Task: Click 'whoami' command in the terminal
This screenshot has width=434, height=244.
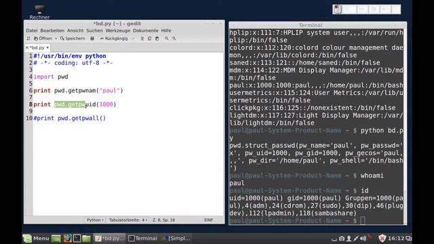Action: click(x=372, y=176)
